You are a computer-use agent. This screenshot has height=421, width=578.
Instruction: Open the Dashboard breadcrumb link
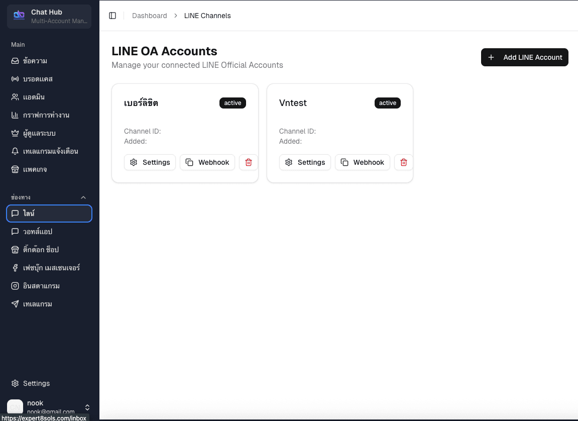pyautogui.click(x=149, y=16)
